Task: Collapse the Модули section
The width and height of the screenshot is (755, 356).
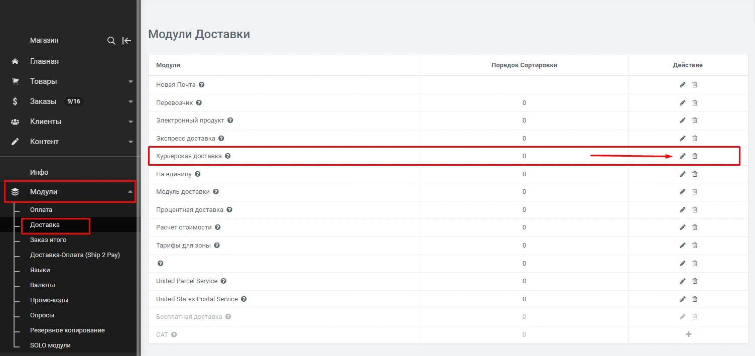Action: [x=131, y=192]
